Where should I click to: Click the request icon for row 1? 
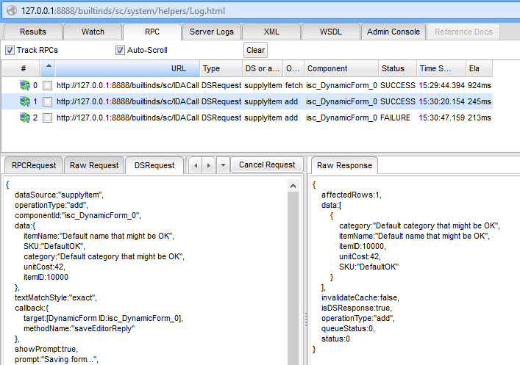pyautogui.click(x=24, y=101)
